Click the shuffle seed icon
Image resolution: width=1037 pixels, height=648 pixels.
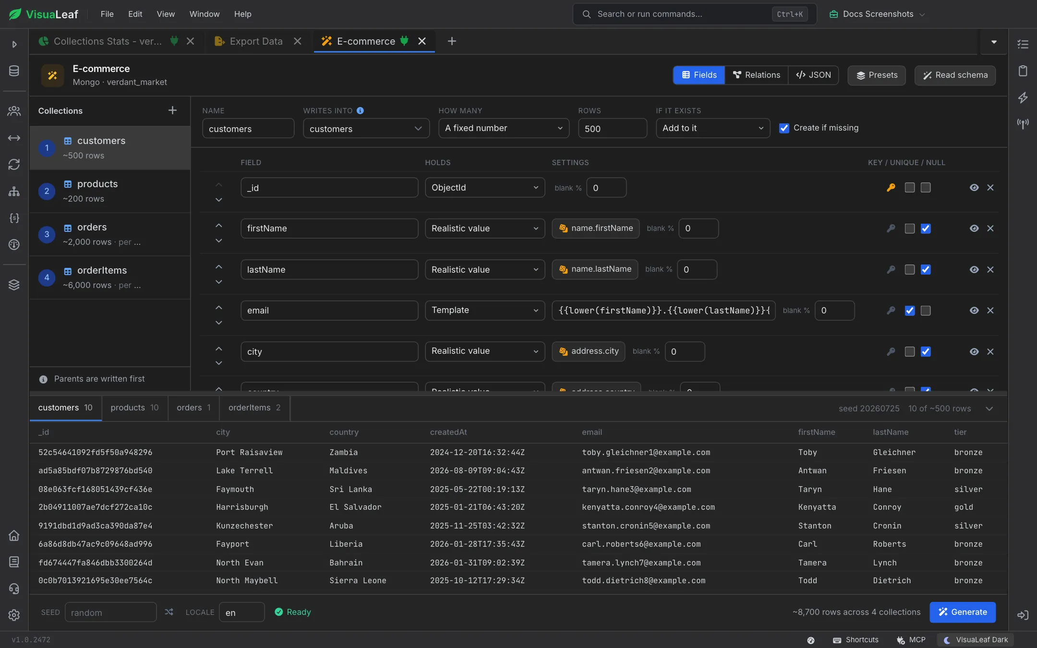click(169, 612)
